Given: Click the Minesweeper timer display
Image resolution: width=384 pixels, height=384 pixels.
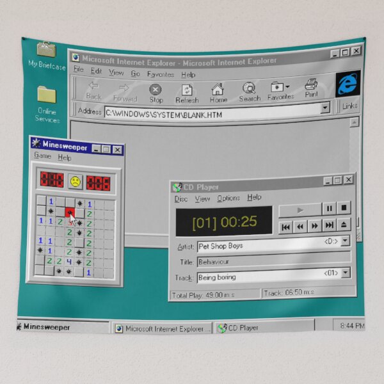Looking at the screenshot, I should tap(98, 183).
